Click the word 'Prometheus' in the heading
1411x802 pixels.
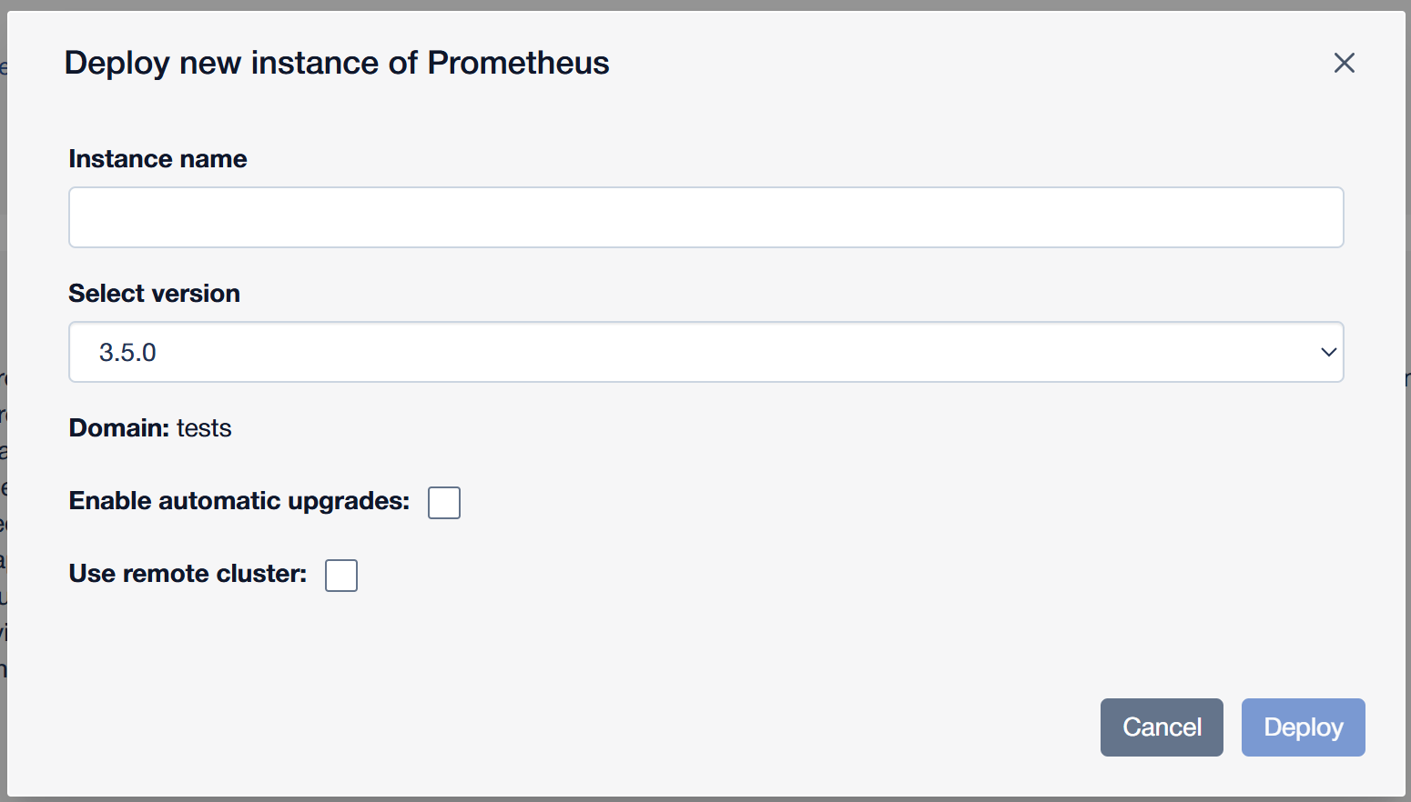tap(518, 63)
